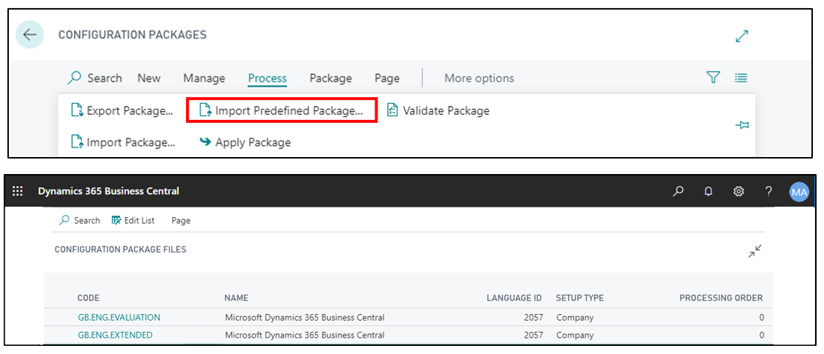Screen dimensions: 824x354
Task: Collapse the Configuration Package Files window
Action: pos(755,251)
